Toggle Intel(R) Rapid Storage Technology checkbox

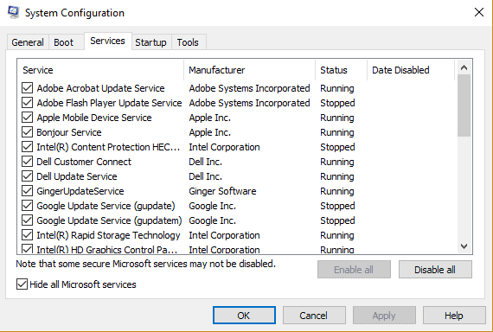click(x=28, y=235)
